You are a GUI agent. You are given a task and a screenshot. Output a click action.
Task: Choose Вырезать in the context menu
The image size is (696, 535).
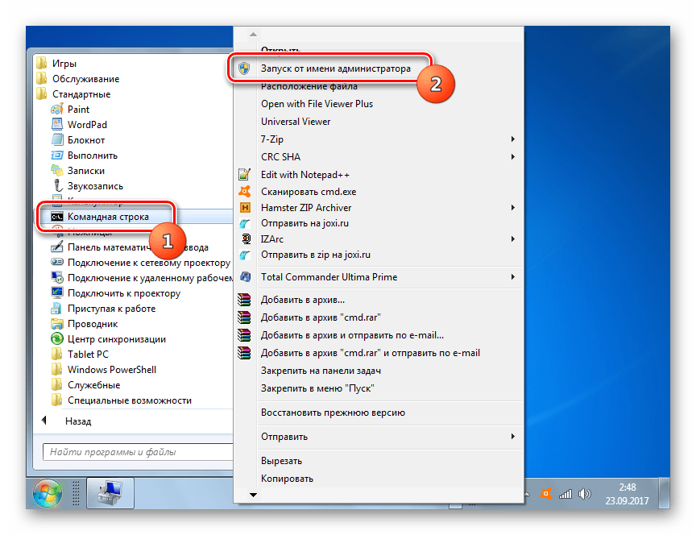(x=281, y=461)
